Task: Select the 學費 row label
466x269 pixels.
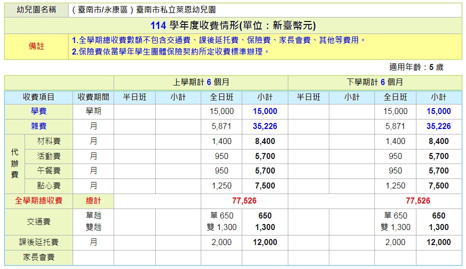Action: click(39, 111)
